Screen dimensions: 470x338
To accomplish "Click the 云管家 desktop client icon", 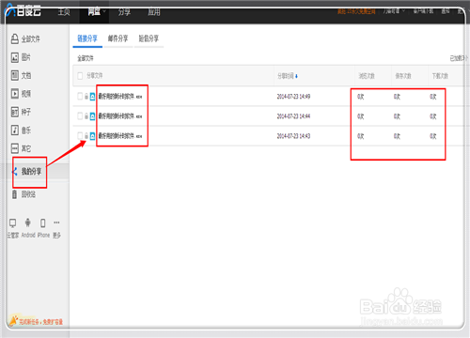I will coord(12,223).
